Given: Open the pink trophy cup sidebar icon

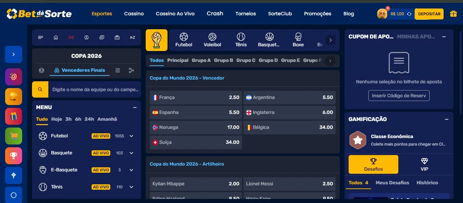Looking at the screenshot, I should [14, 156].
